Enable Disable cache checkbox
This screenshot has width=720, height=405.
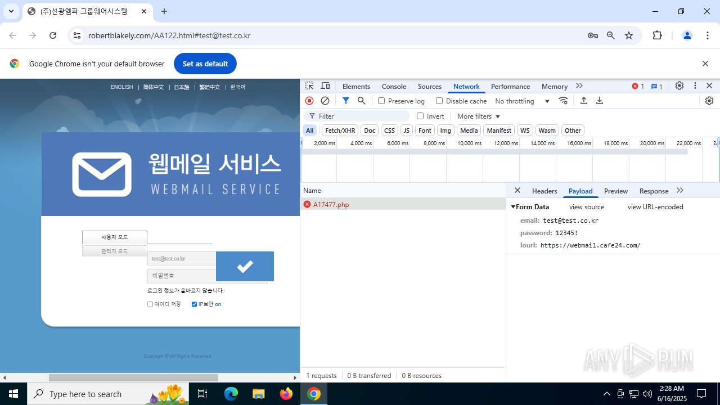(439, 101)
